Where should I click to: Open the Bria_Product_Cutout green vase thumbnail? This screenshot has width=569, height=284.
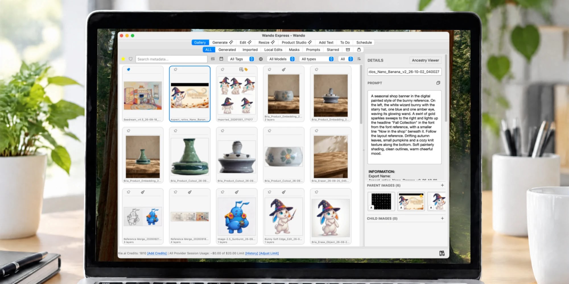190,157
